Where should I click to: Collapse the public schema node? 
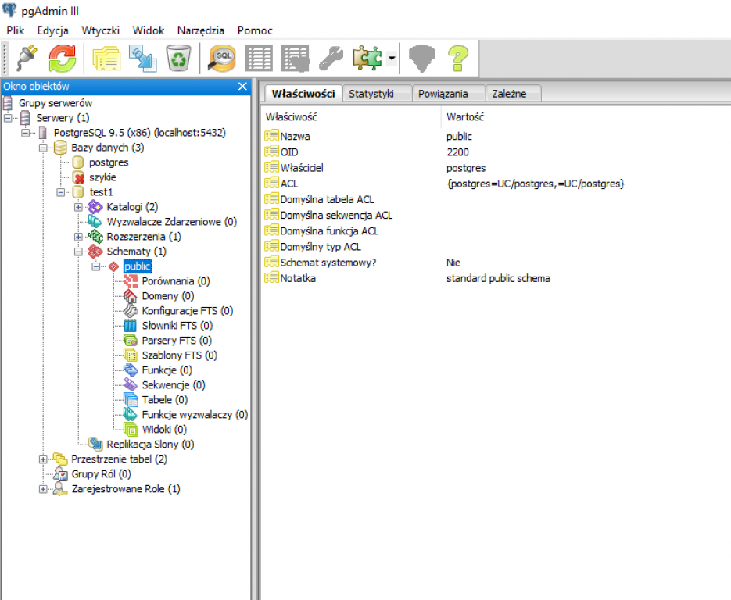(x=96, y=266)
